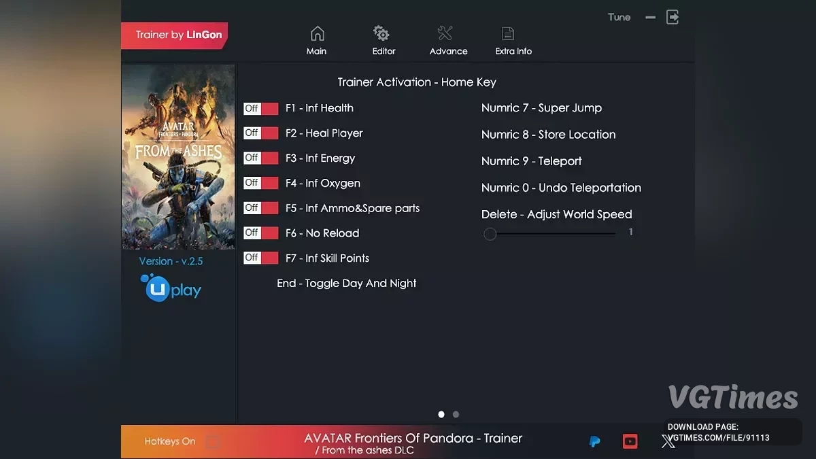Image resolution: width=816 pixels, height=459 pixels.
Task: Click Numric 9 - Teleport
Action: click(531, 161)
